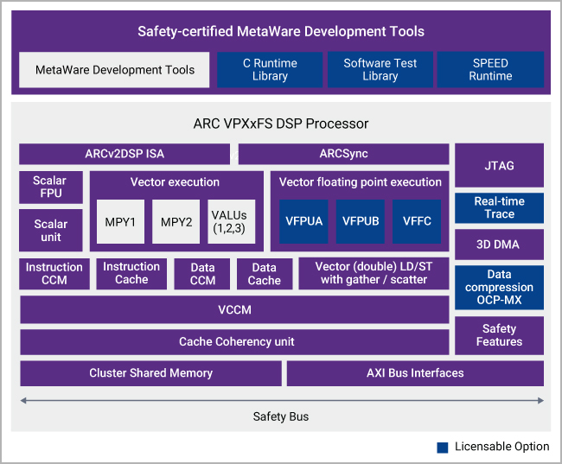Click the blue Licensable Option legend square

pyautogui.click(x=443, y=448)
